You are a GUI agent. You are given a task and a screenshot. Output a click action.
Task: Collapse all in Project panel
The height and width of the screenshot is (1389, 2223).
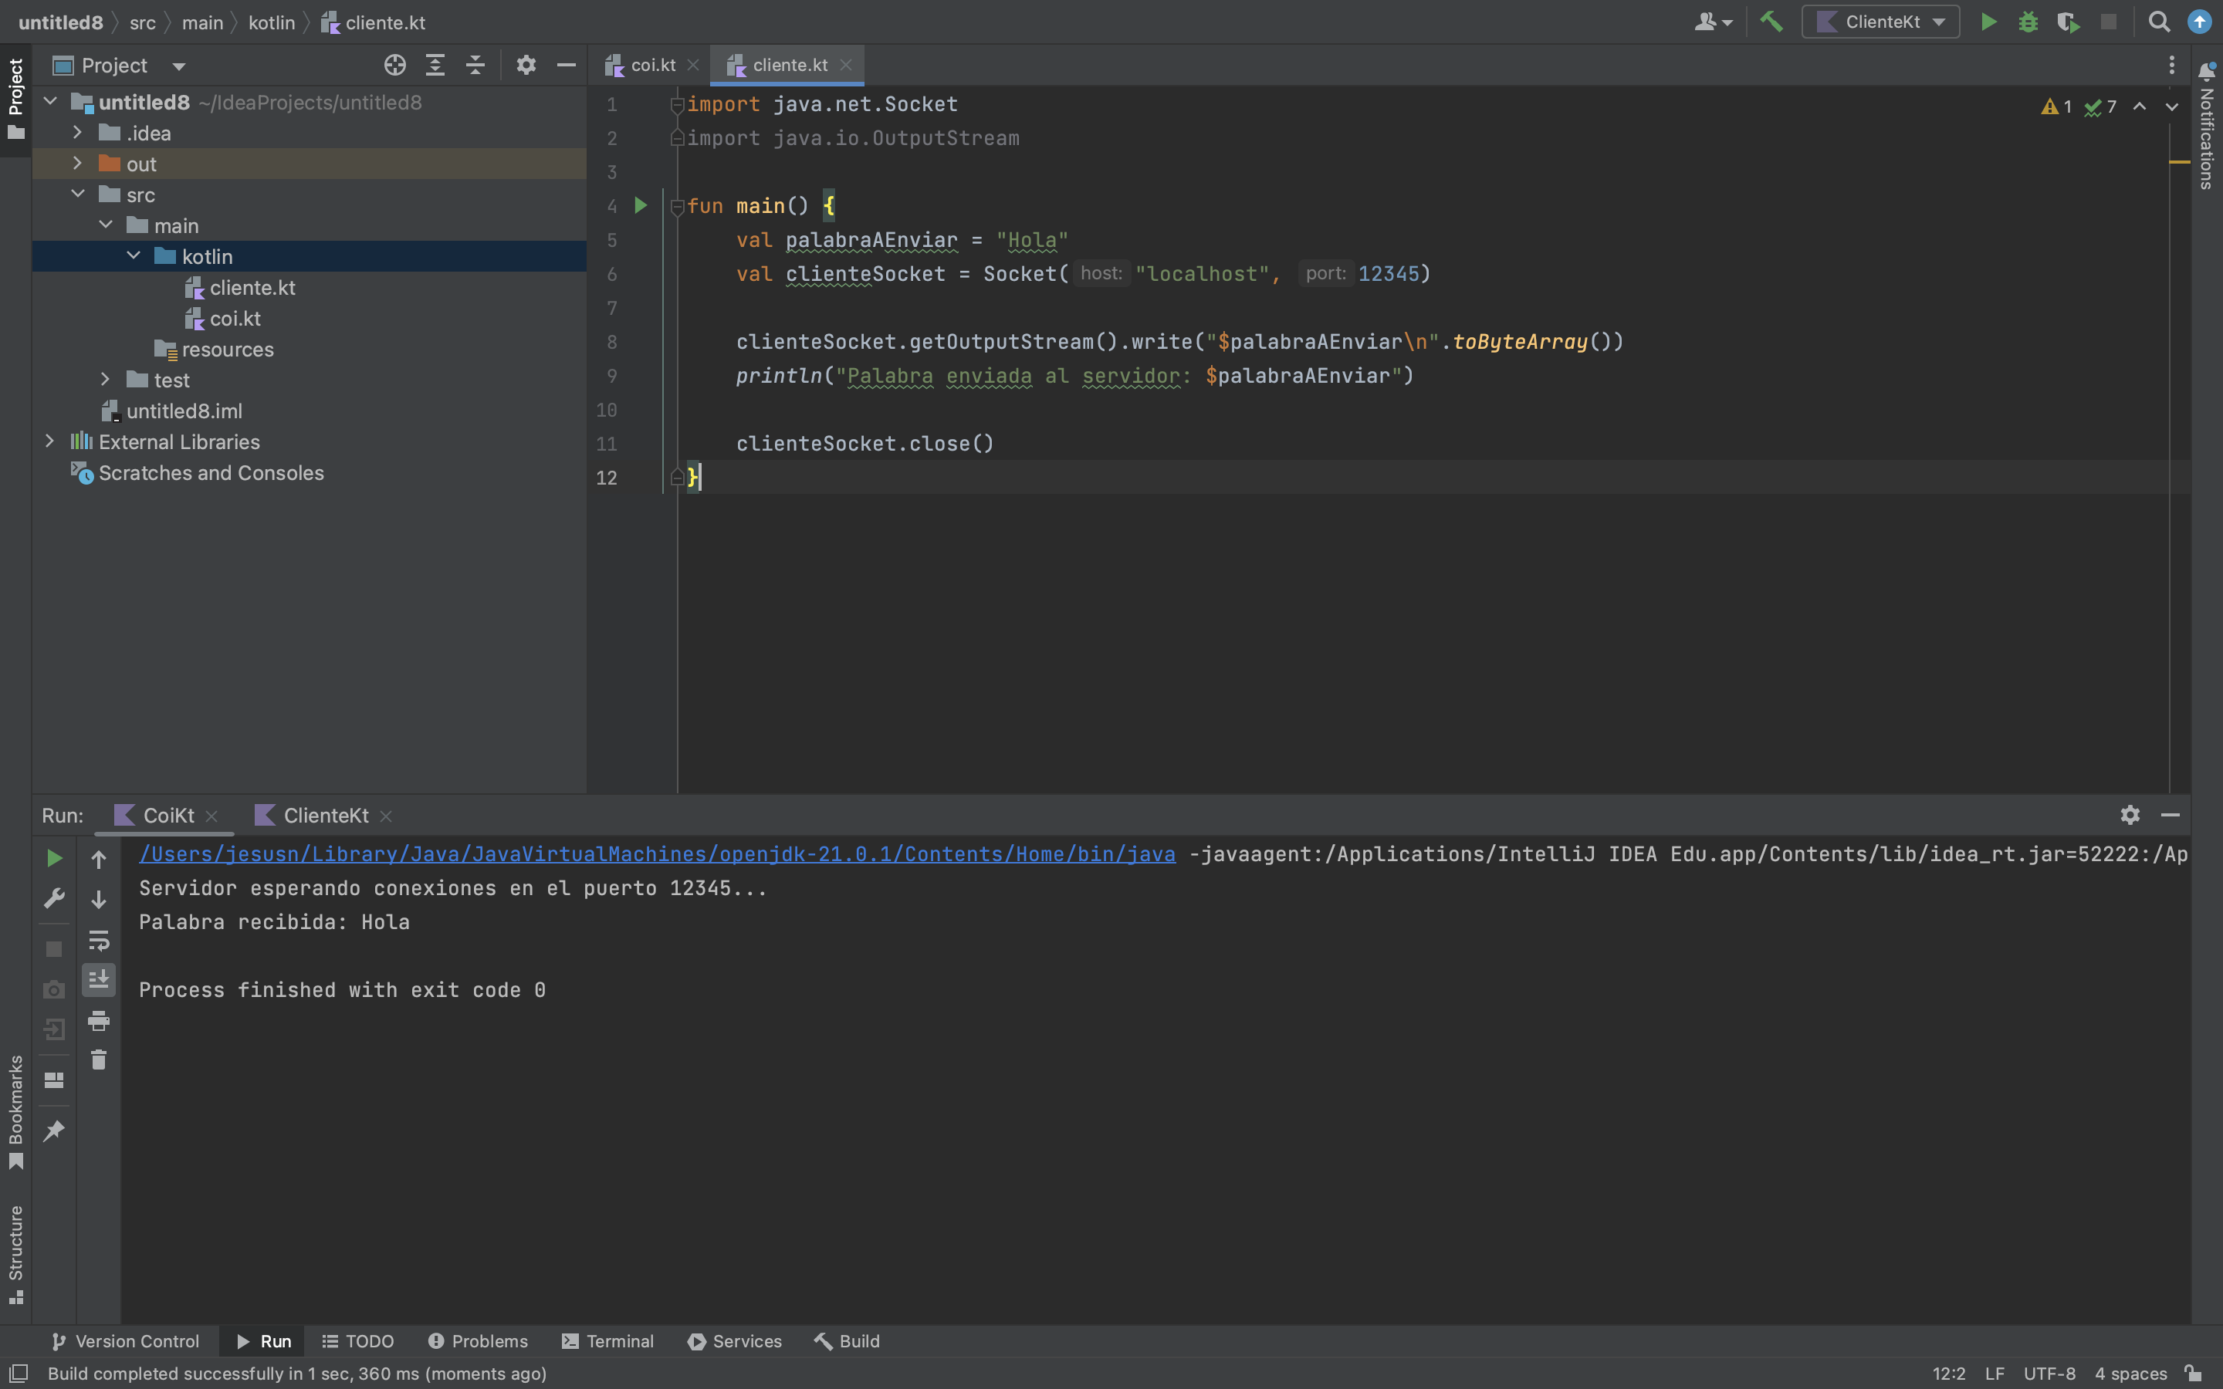tap(475, 66)
